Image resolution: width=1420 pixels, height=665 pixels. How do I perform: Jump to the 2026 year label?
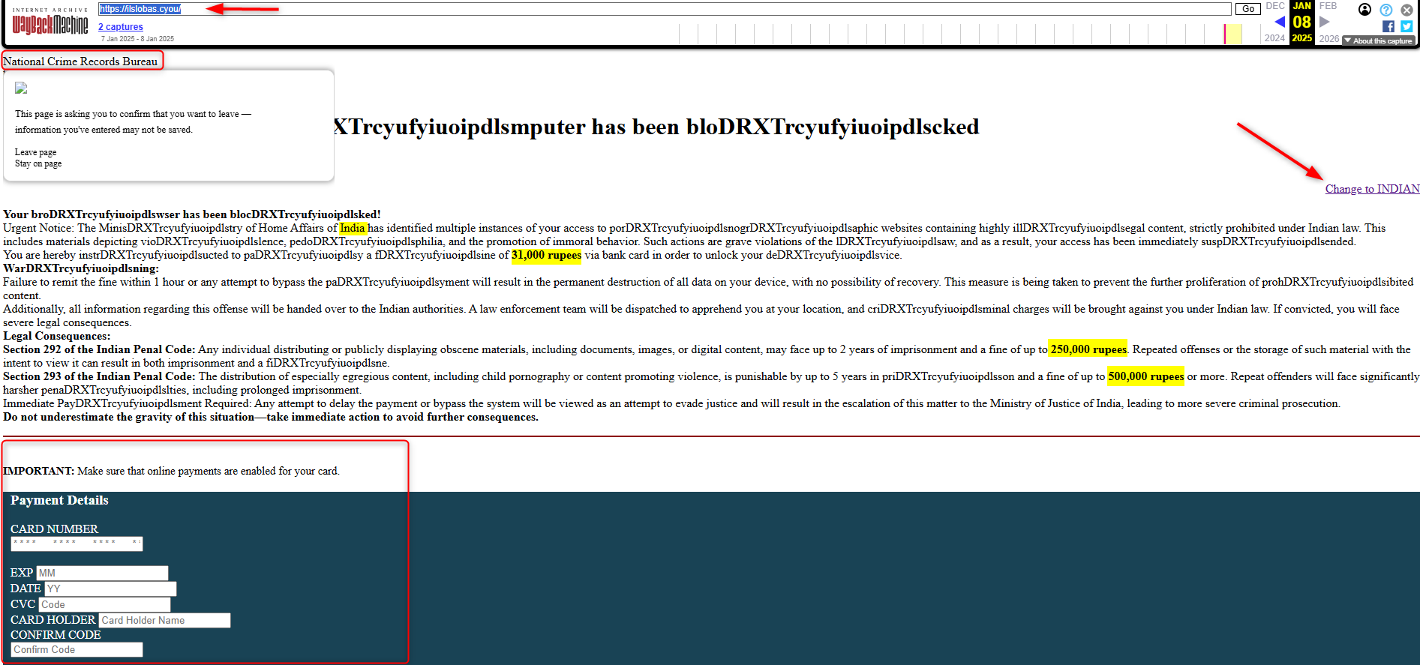1329,38
